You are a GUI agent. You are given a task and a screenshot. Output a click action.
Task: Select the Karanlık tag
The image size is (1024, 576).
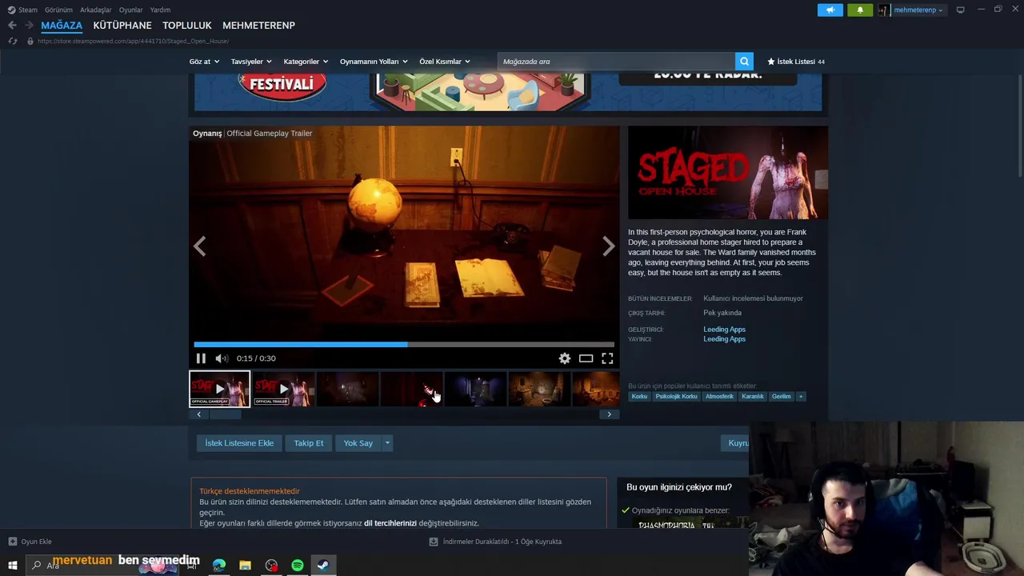point(753,397)
